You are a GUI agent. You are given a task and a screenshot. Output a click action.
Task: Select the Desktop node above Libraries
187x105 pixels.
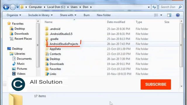(17, 49)
